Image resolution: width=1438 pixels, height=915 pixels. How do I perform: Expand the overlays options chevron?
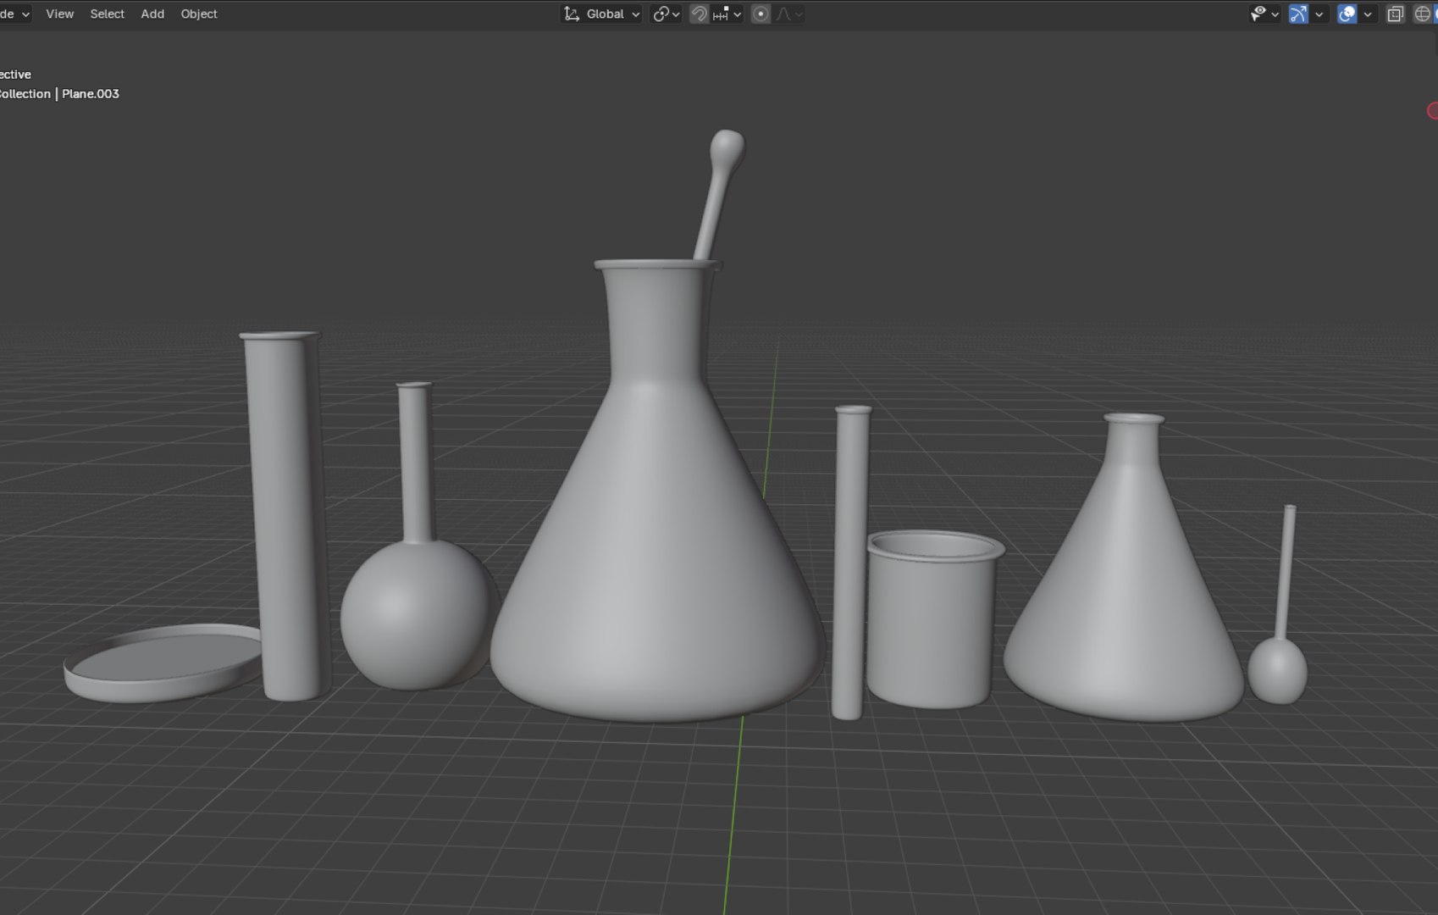pos(1367,14)
